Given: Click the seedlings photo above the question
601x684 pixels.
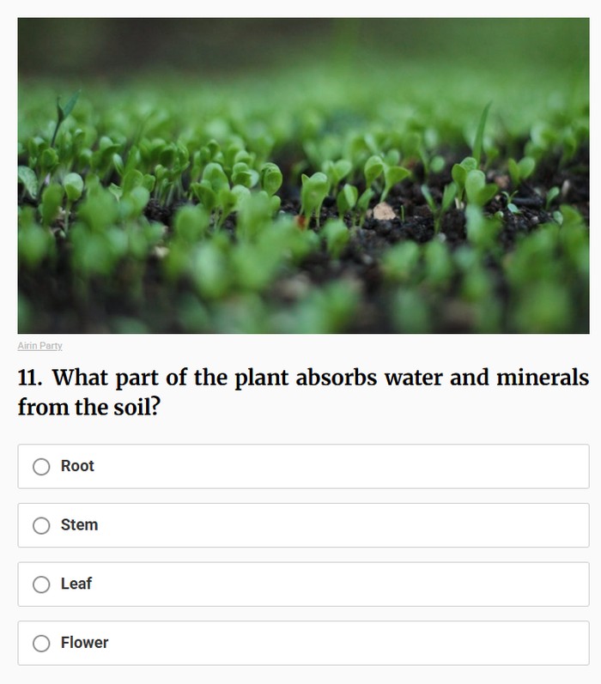Looking at the screenshot, I should [x=303, y=175].
